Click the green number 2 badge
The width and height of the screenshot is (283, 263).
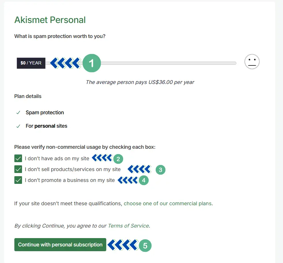click(118, 159)
